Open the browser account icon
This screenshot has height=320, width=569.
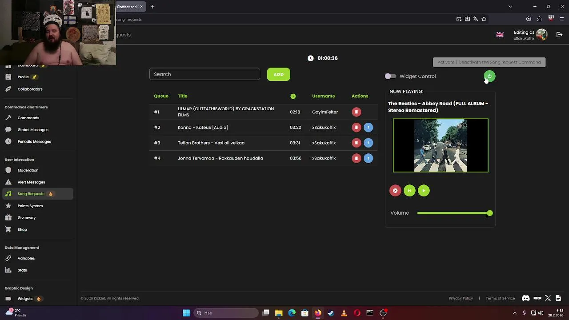[x=529, y=19]
